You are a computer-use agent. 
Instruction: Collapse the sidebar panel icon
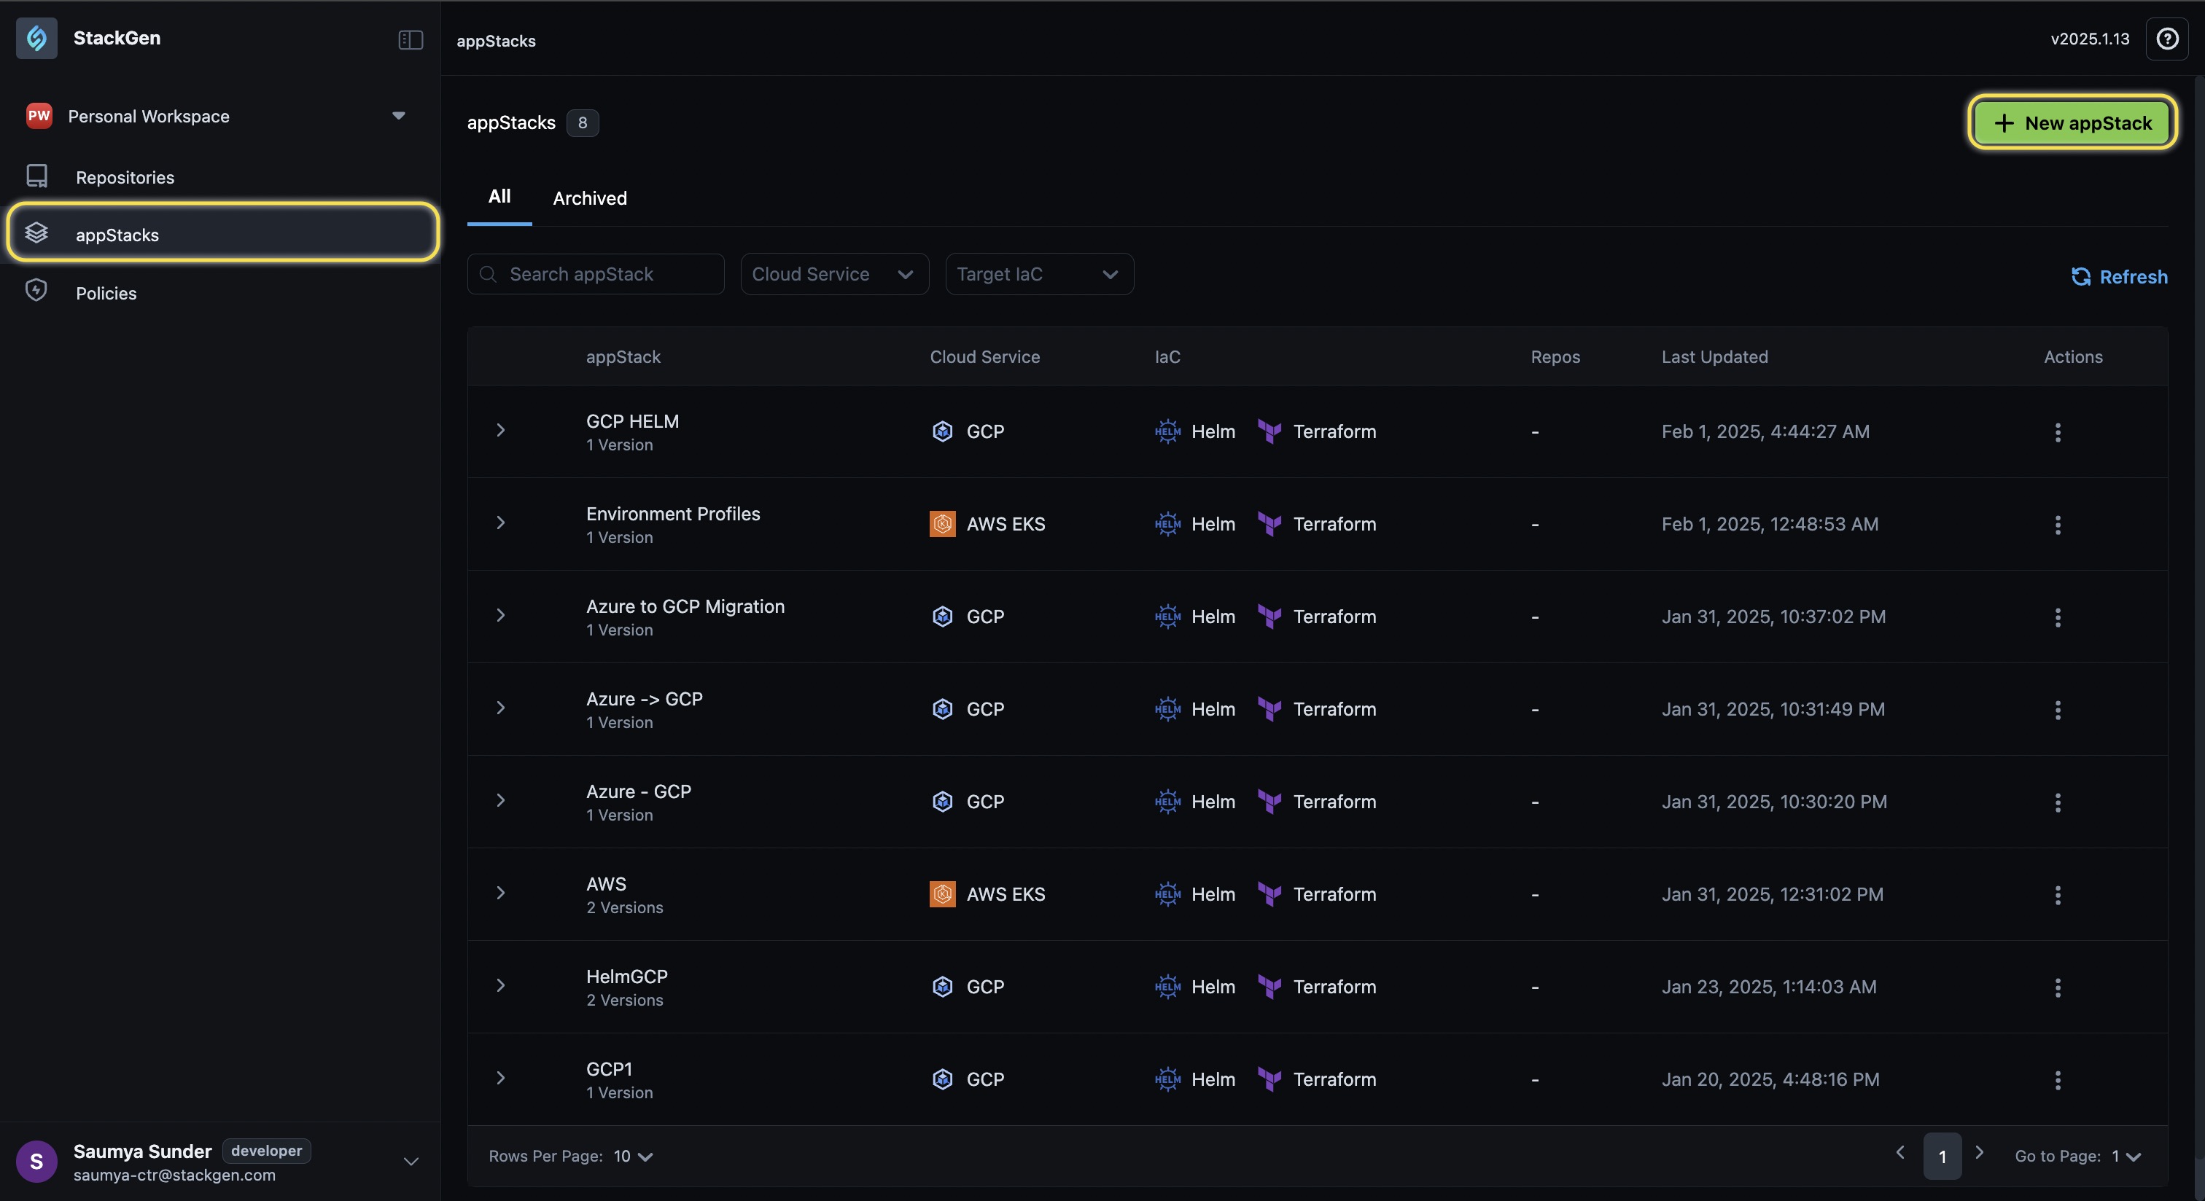click(x=411, y=39)
